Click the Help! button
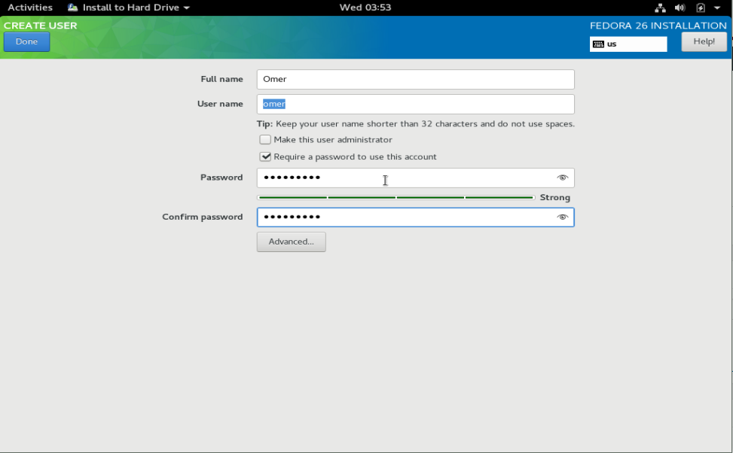Viewport: 733px width, 453px height. pos(704,42)
